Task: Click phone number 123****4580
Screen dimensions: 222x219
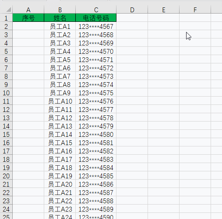Action: (96, 134)
